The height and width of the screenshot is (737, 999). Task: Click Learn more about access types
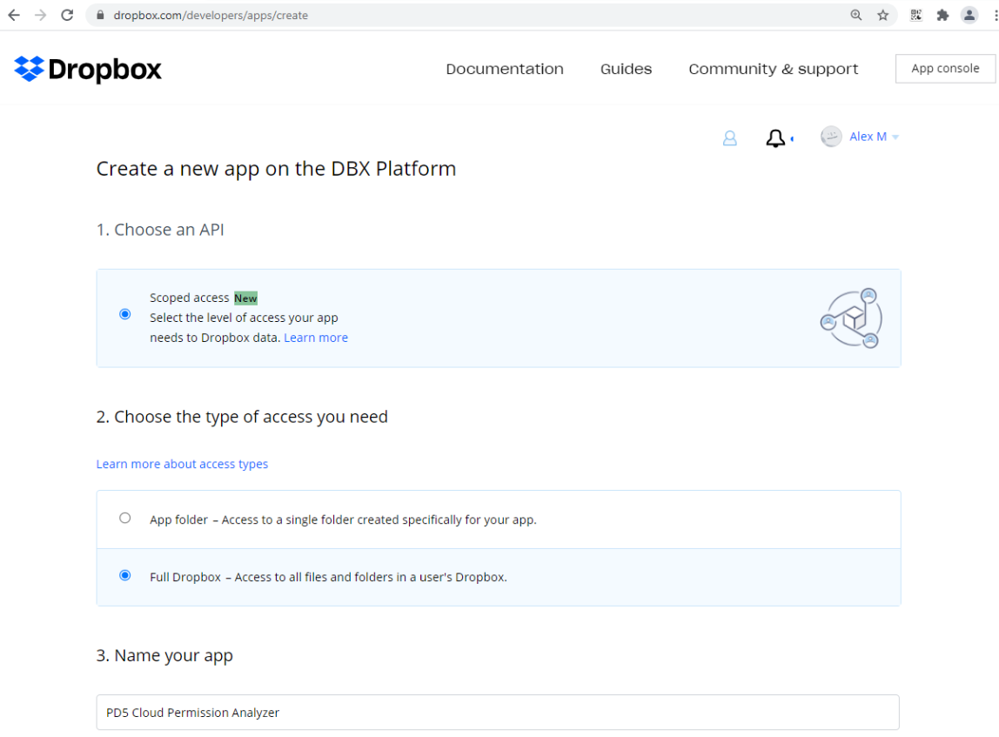coord(182,464)
